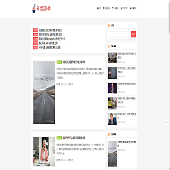
Task: Open the woman-on-phone article headline link
Action: [74, 138]
